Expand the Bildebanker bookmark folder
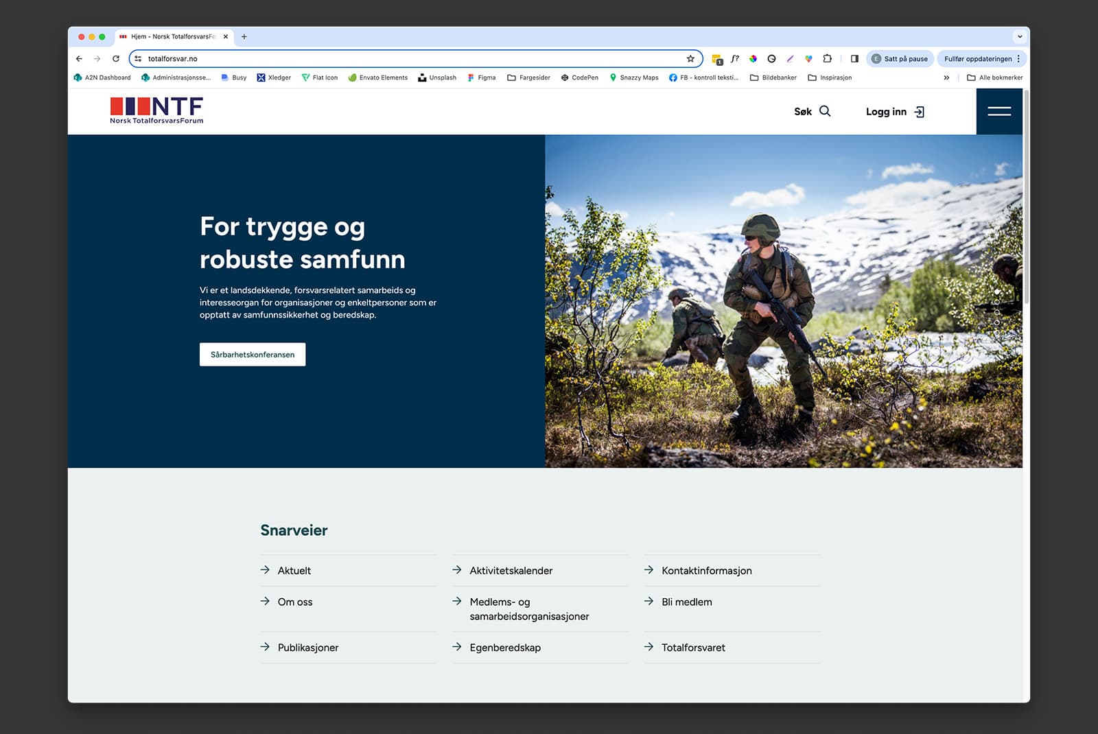 coord(773,78)
